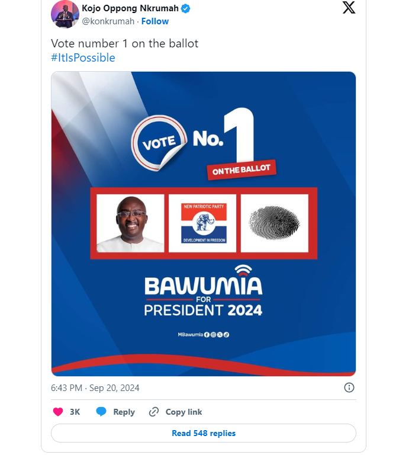Click the Follow link
This screenshot has height=471, width=412.
click(x=155, y=21)
